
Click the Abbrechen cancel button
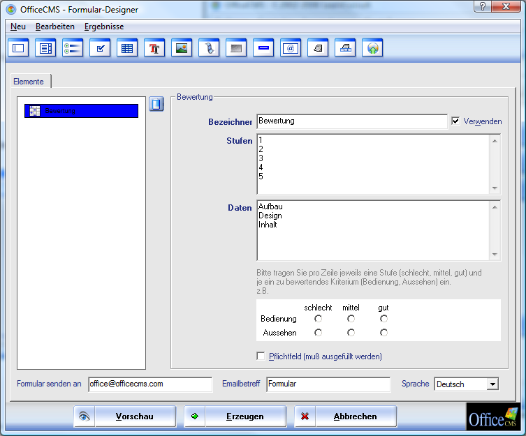[x=346, y=416]
